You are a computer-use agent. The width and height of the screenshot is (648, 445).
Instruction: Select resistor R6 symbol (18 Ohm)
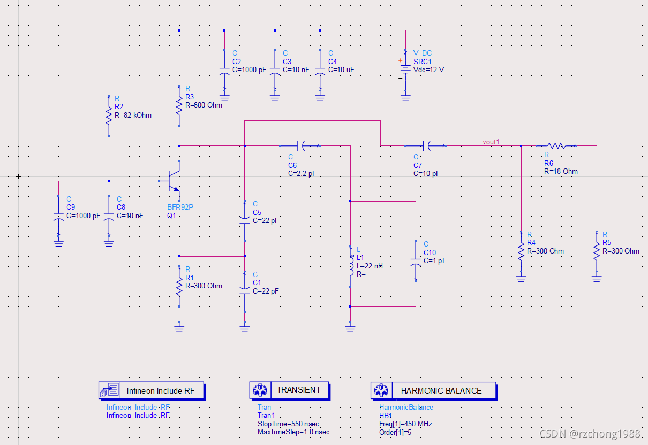point(556,145)
